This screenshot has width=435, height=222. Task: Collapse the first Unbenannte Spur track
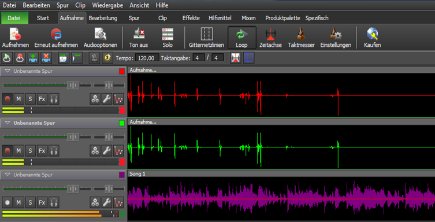coord(8,71)
